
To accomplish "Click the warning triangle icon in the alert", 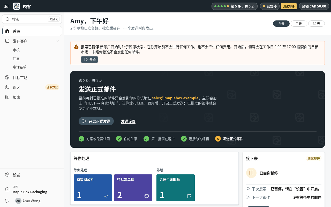I will [76, 47].
